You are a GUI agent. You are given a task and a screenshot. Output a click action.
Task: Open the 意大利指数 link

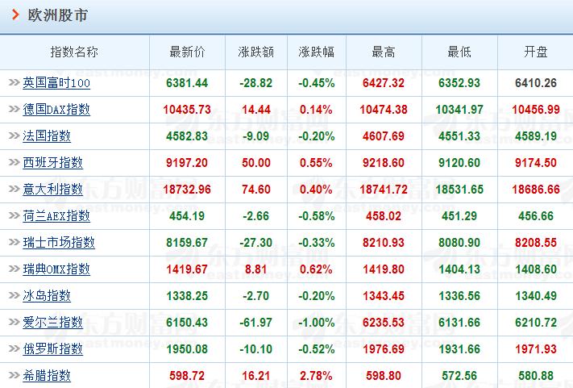[52, 190]
